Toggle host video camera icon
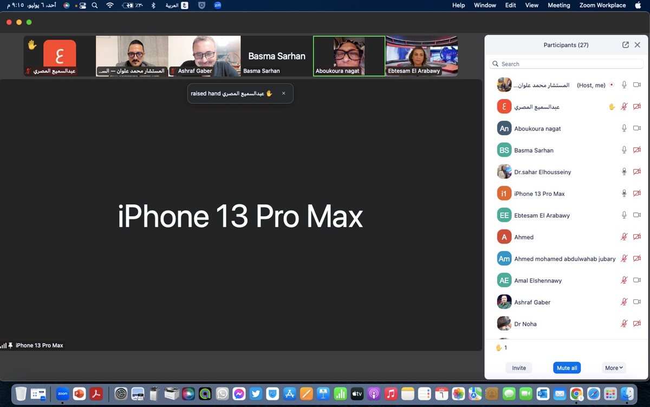 (637, 85)
